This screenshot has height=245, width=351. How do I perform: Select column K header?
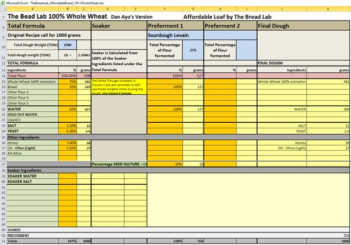tap(328, 9)
